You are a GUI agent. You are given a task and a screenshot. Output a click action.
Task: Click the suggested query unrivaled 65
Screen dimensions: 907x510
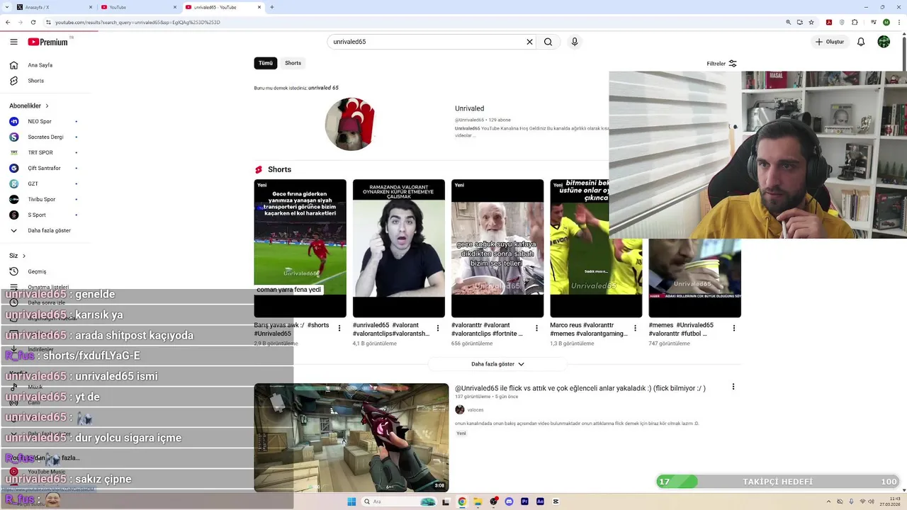pyautogui.click(x=323, y=88)
